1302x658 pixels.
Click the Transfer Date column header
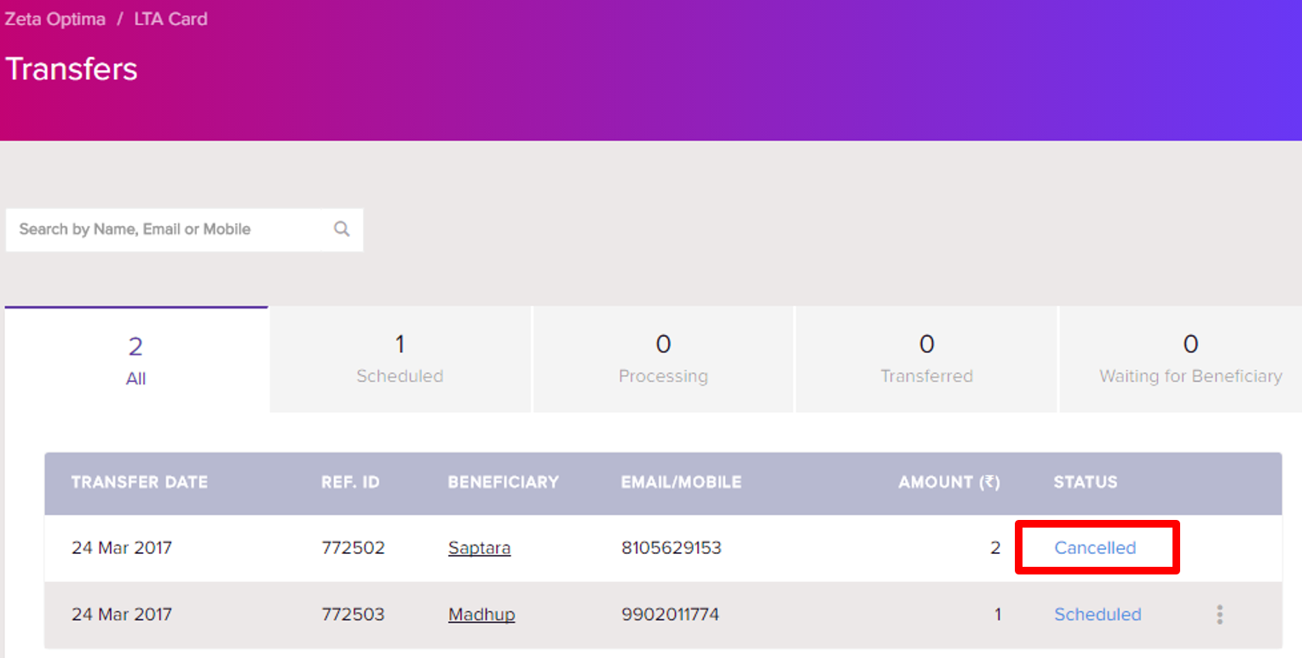coord(140,482)
